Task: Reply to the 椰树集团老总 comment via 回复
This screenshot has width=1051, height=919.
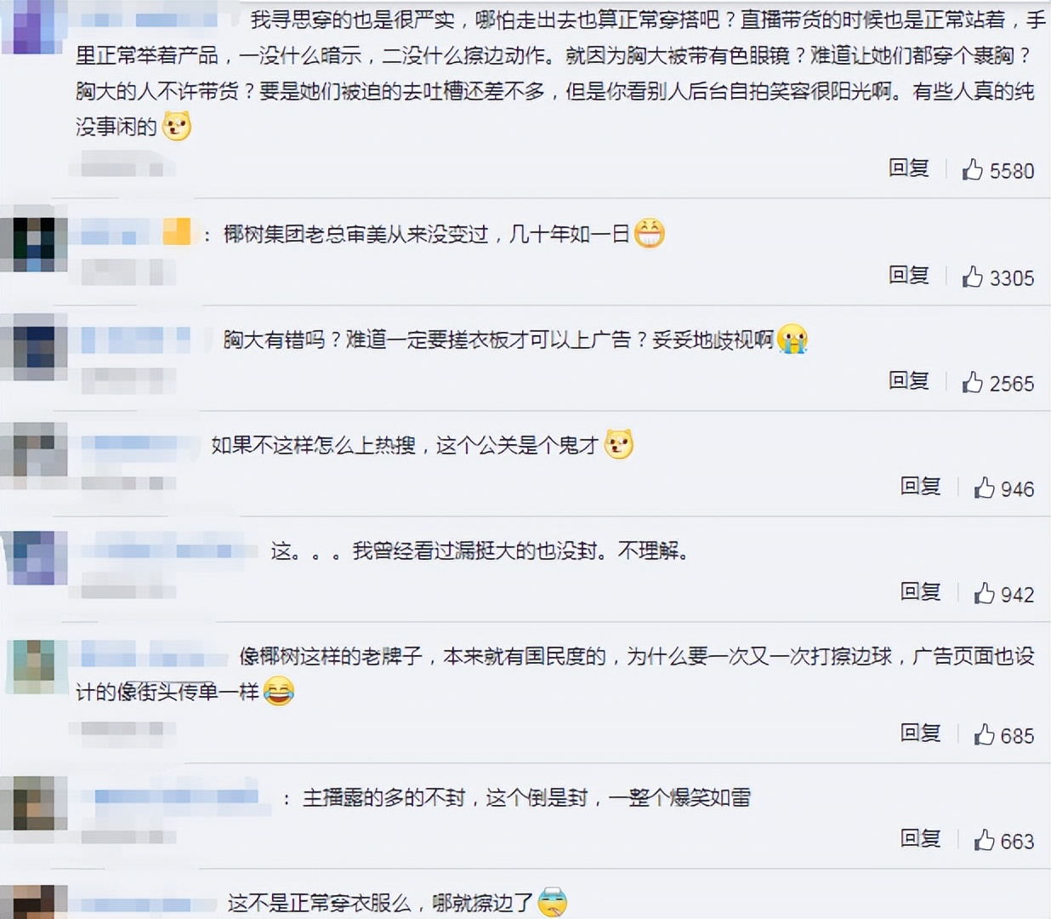Action: pyautogui.click(x=908, y=276)
